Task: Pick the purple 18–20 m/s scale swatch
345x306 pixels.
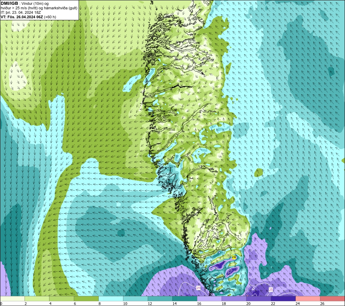Action: (x=234, y=298)
